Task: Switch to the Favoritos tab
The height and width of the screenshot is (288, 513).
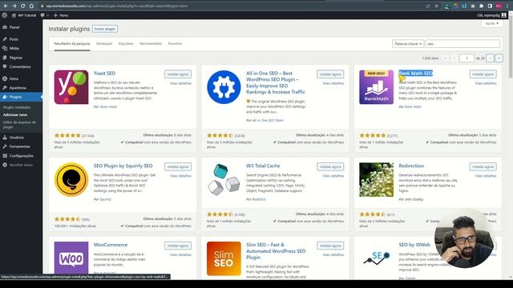Action: tap(175, 44)
